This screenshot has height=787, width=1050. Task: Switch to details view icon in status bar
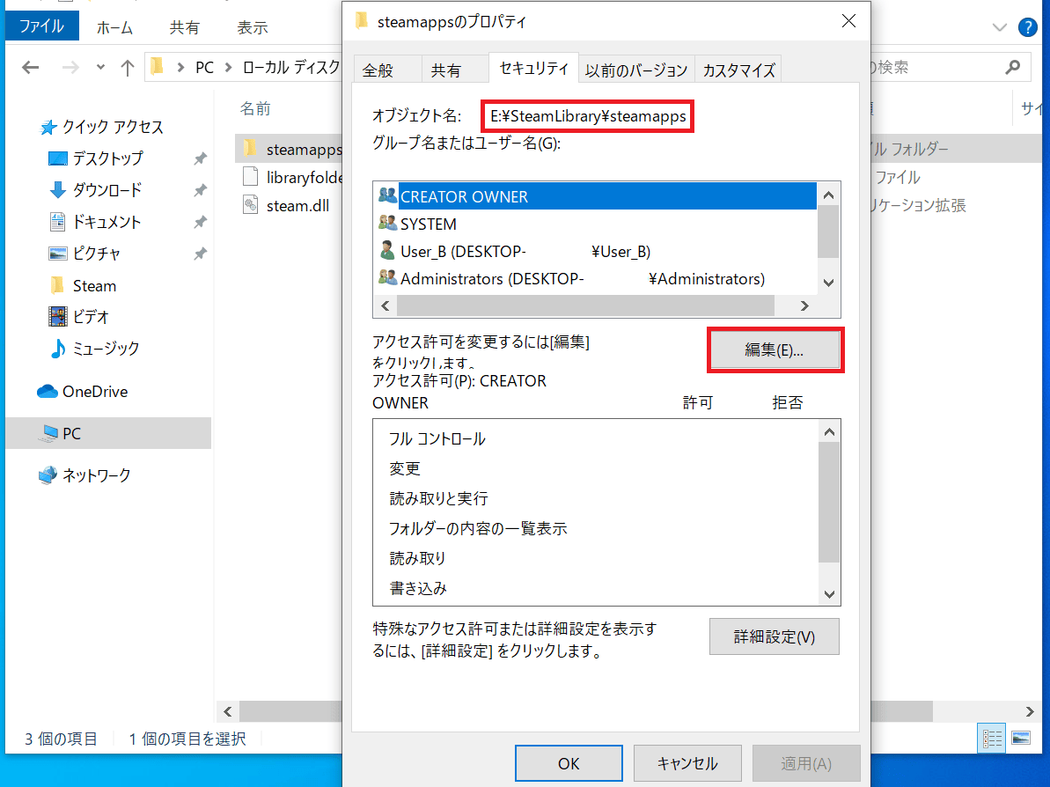coord(992,738)
